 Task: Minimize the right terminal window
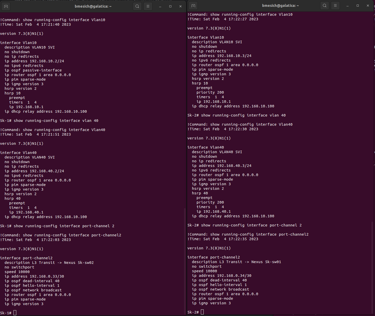(x=347, y=6)
